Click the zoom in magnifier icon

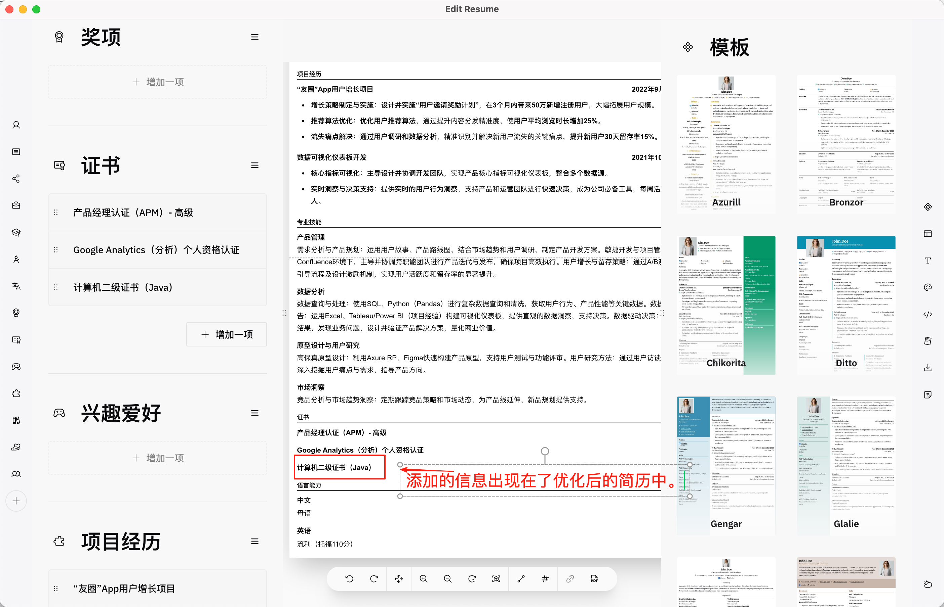pyautogui.click(x=423, y=578)
